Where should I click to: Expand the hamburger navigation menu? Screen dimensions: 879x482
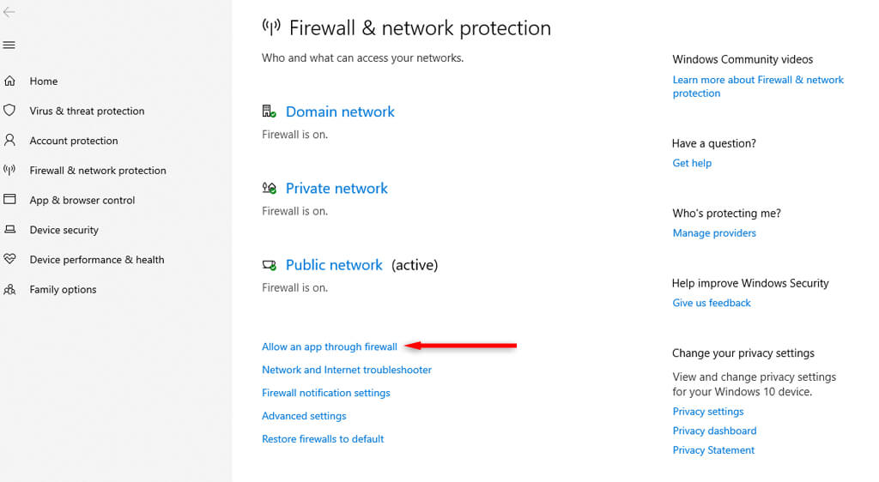(9, 45)
